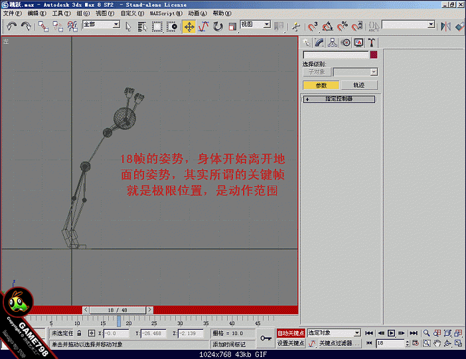The width and height of the screenshot is (466, 359).
Task: Open 关键点过滤器 key filters dialog
Action: 339,343
